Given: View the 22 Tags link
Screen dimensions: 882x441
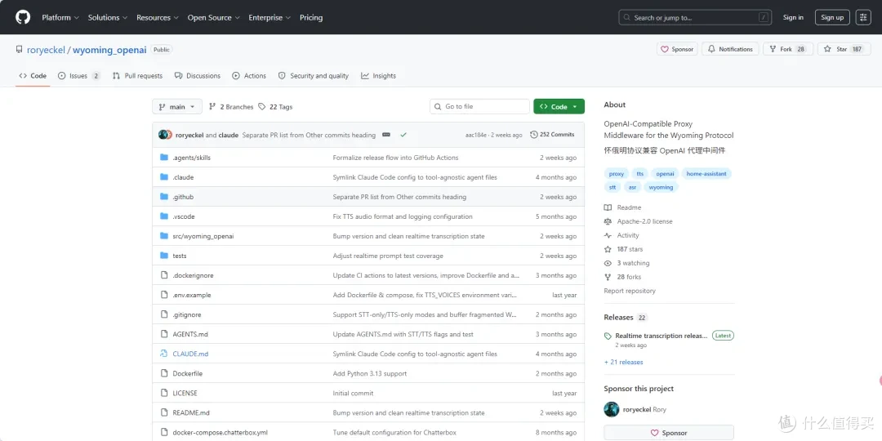Looking at the screenshot, I should (x=276, y=107).
